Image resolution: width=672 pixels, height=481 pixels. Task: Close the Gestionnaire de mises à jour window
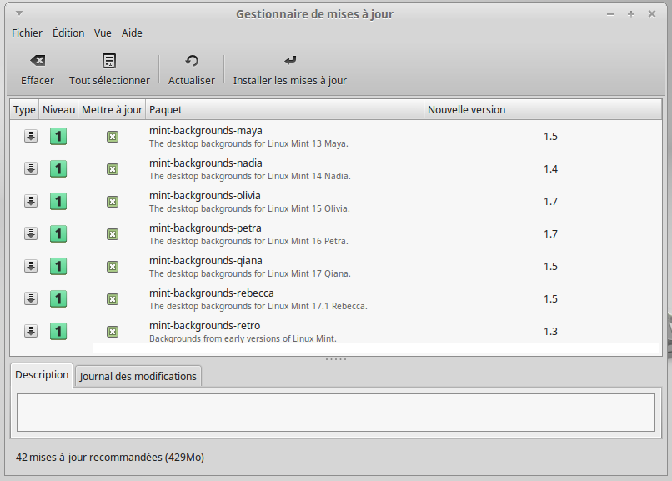click(x=652, y=14)
